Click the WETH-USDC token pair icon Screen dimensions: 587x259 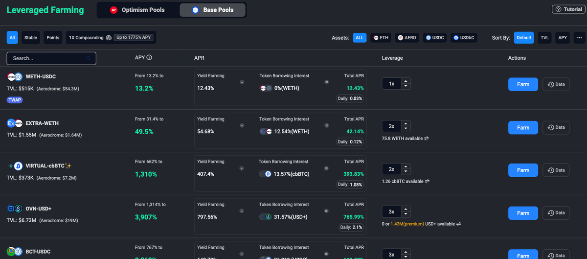point(15,77)
